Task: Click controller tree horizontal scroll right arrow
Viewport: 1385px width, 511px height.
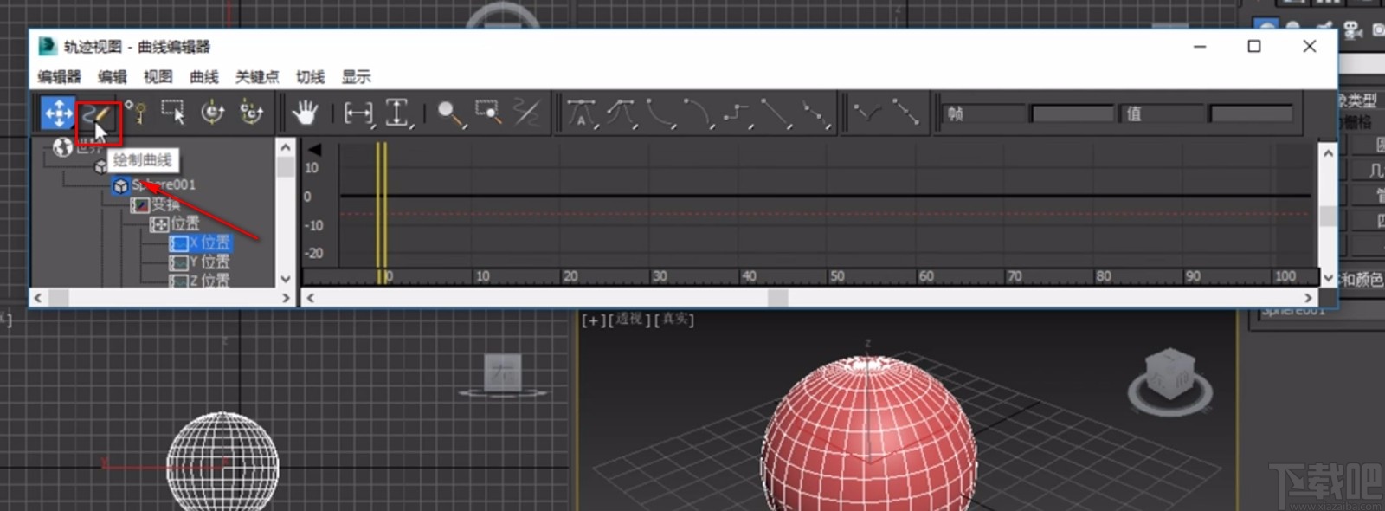Action: (x=286, y=297)
